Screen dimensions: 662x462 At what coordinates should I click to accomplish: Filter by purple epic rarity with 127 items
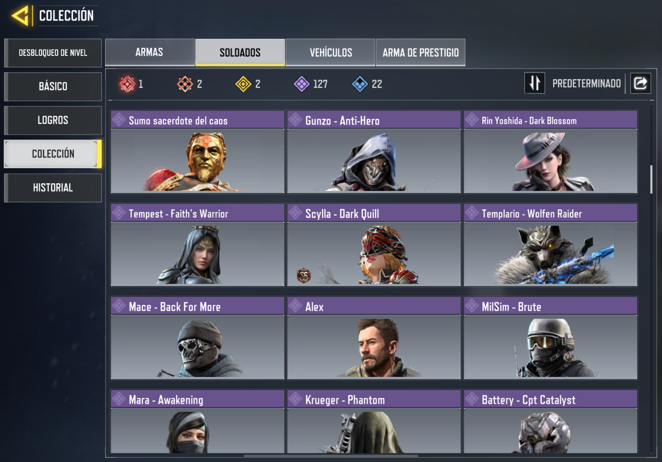tap(302, 84)
